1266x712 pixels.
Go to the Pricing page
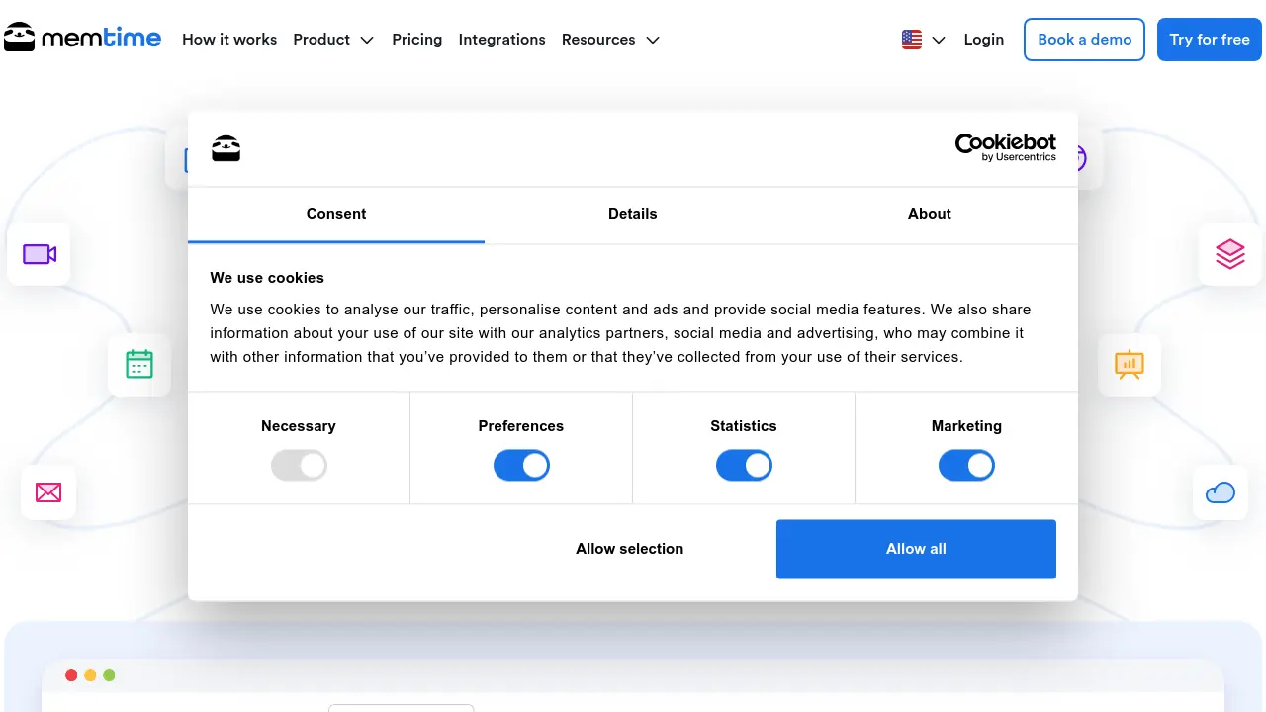tap(417, 40)
